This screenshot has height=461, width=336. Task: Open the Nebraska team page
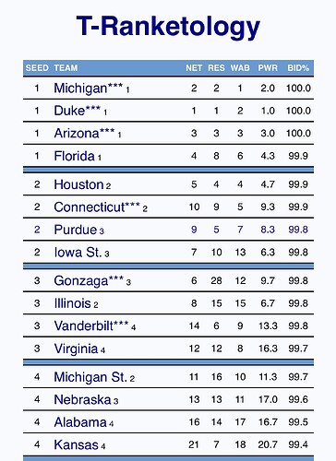tap(82, 399)
